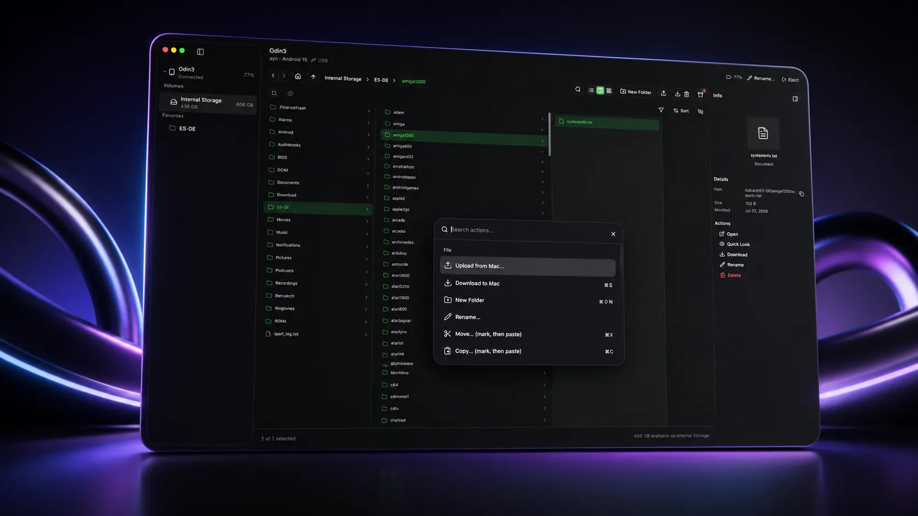The height and width of the screenshot is (516, 918).
Task: Open the search magnifier in toolbar
Action: click(578, 89)
